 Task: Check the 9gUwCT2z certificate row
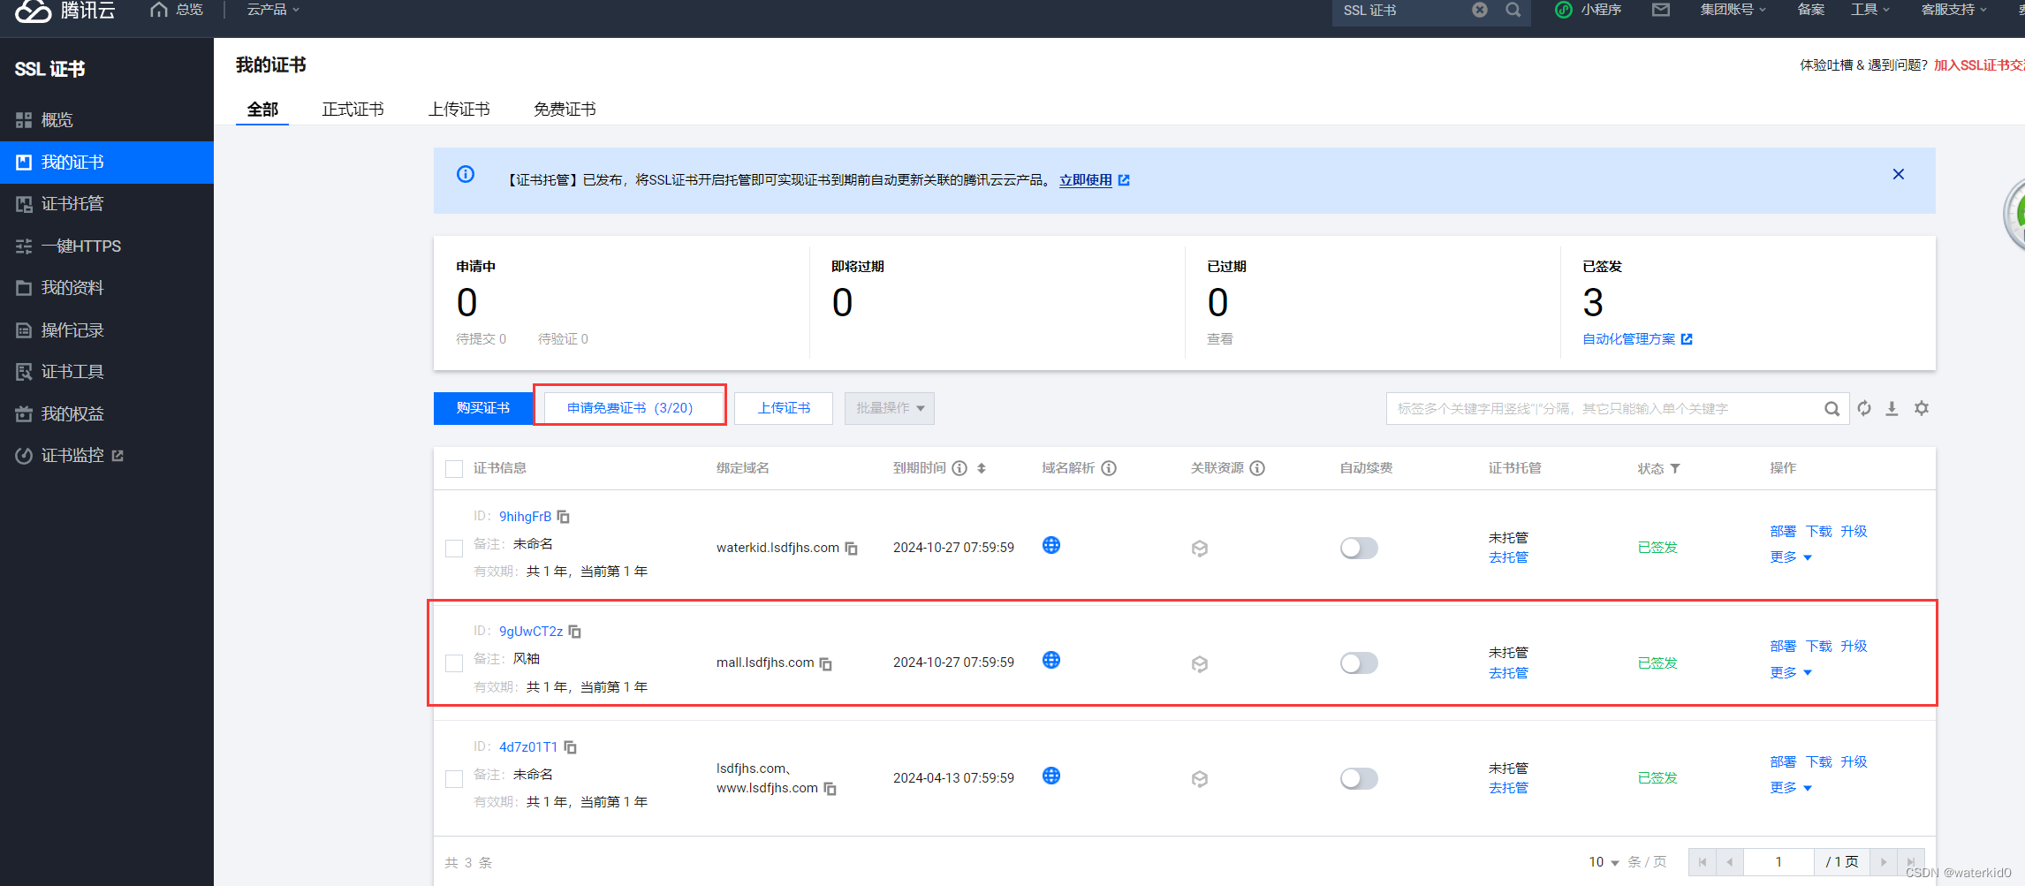click(454, 663)
